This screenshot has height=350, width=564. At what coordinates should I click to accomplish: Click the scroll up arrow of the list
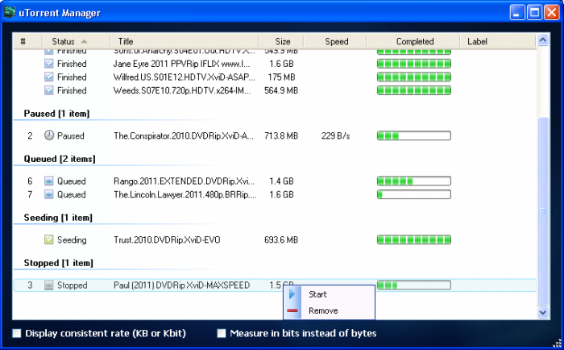[543, 40]
